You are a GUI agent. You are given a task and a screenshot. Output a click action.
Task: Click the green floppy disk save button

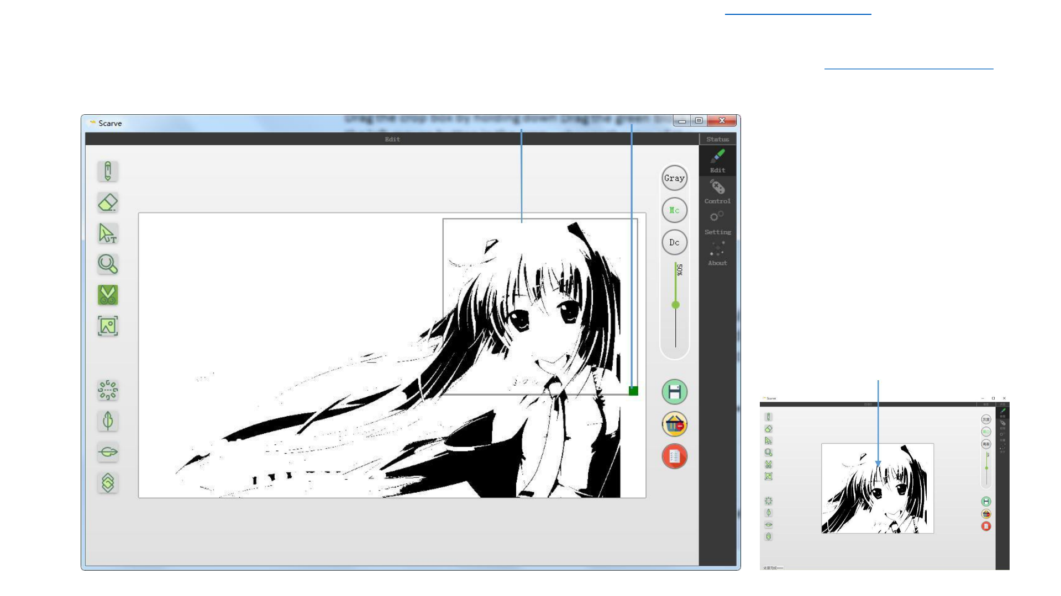674,392
